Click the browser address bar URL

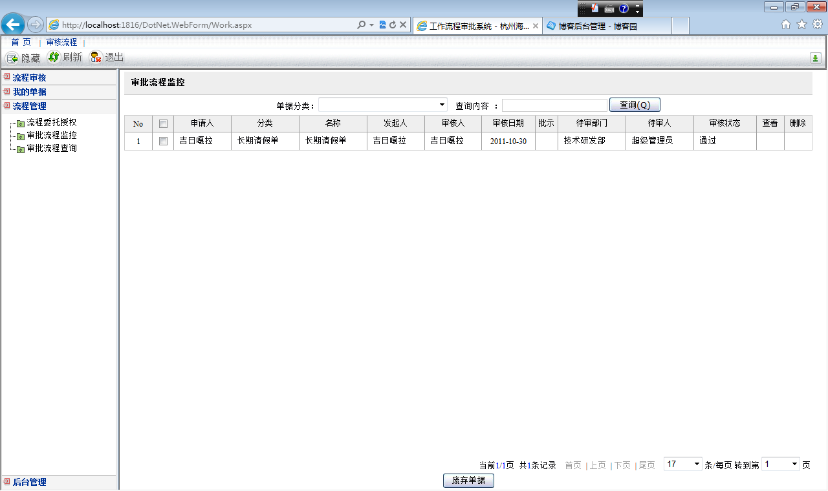click(157, 25)
